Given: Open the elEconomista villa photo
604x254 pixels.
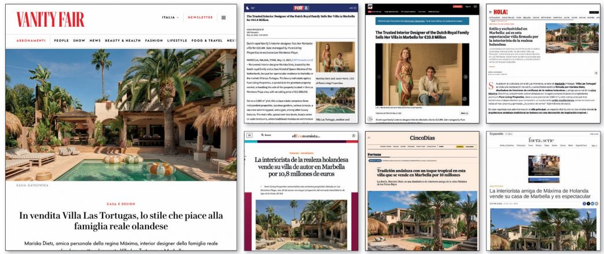Looking at the screenshot, I should tap(301, 224).
